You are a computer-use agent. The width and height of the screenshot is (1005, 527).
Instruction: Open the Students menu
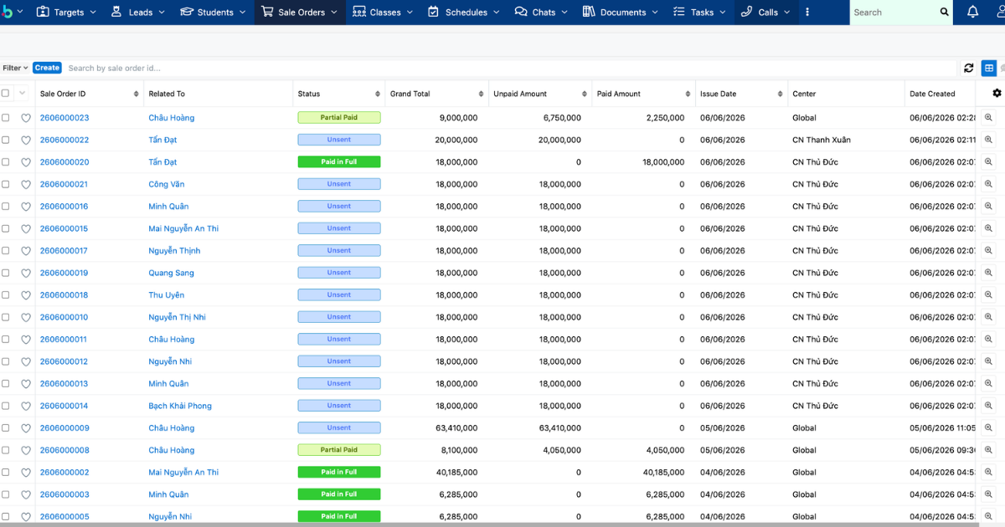click(x=214, y=13)
